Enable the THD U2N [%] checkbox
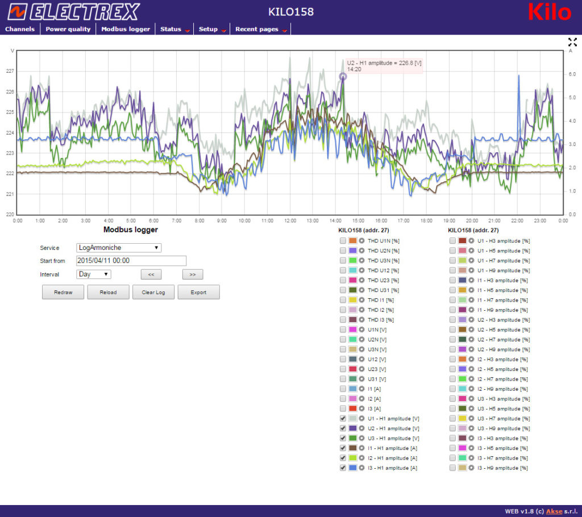 tap(343, 251)
